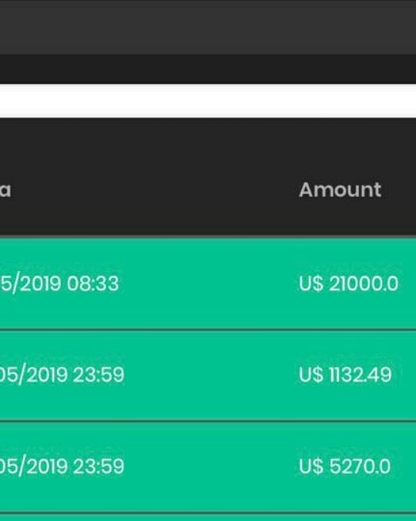Open the transaction row containing U$ 21000.0

pyautogui.click(x=208, y=283)
